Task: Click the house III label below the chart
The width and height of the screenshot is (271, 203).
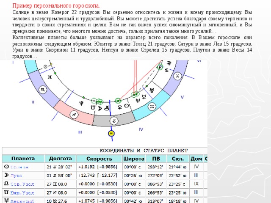Action: tap(80, 132)
